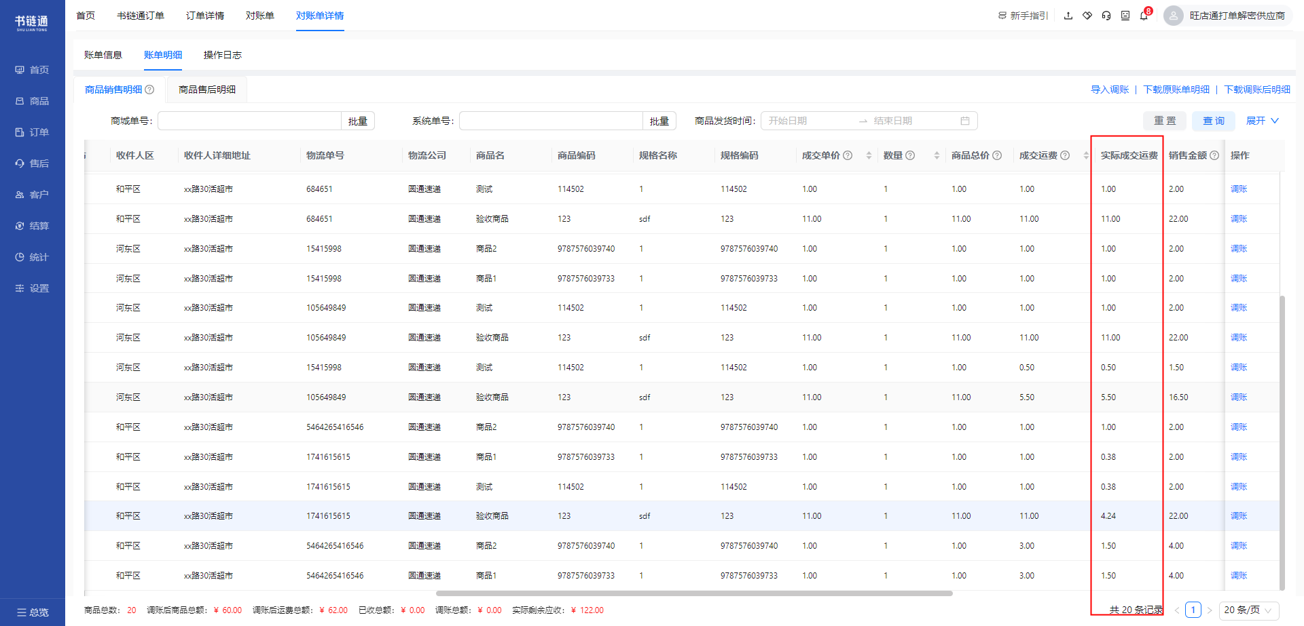Click 批量 next to 商城单号 field
This screenshot has width=1304, height=626.
[358, 121]
